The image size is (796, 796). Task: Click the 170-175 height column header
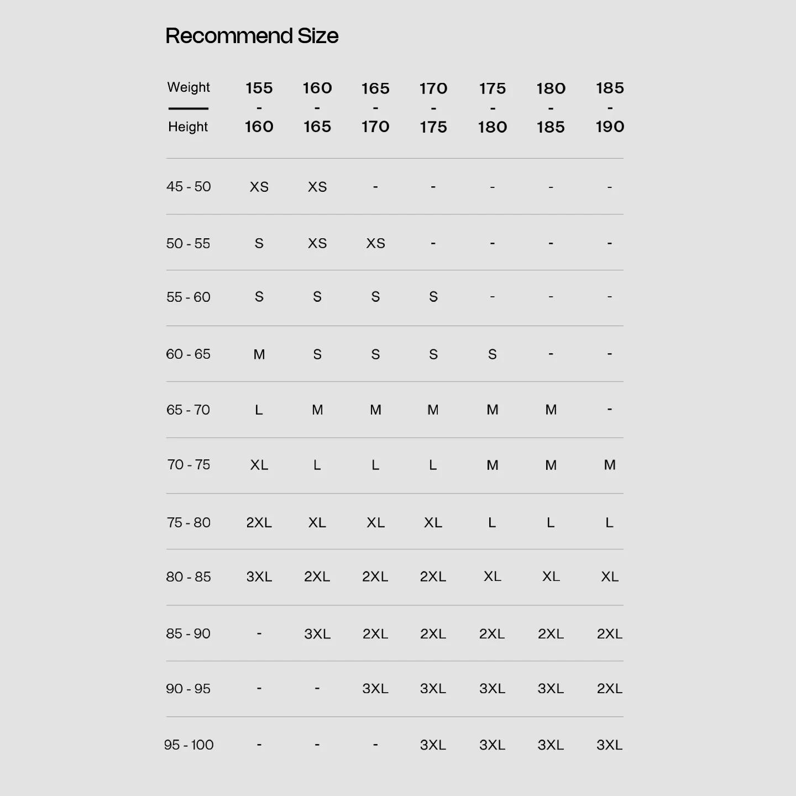click(433, 107)
